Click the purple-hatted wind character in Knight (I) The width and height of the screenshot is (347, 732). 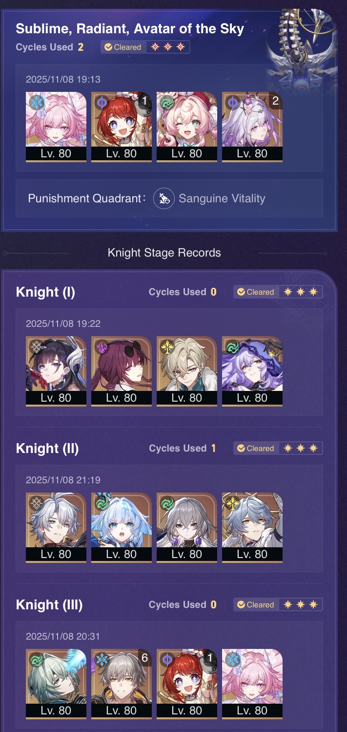point(252,371)
